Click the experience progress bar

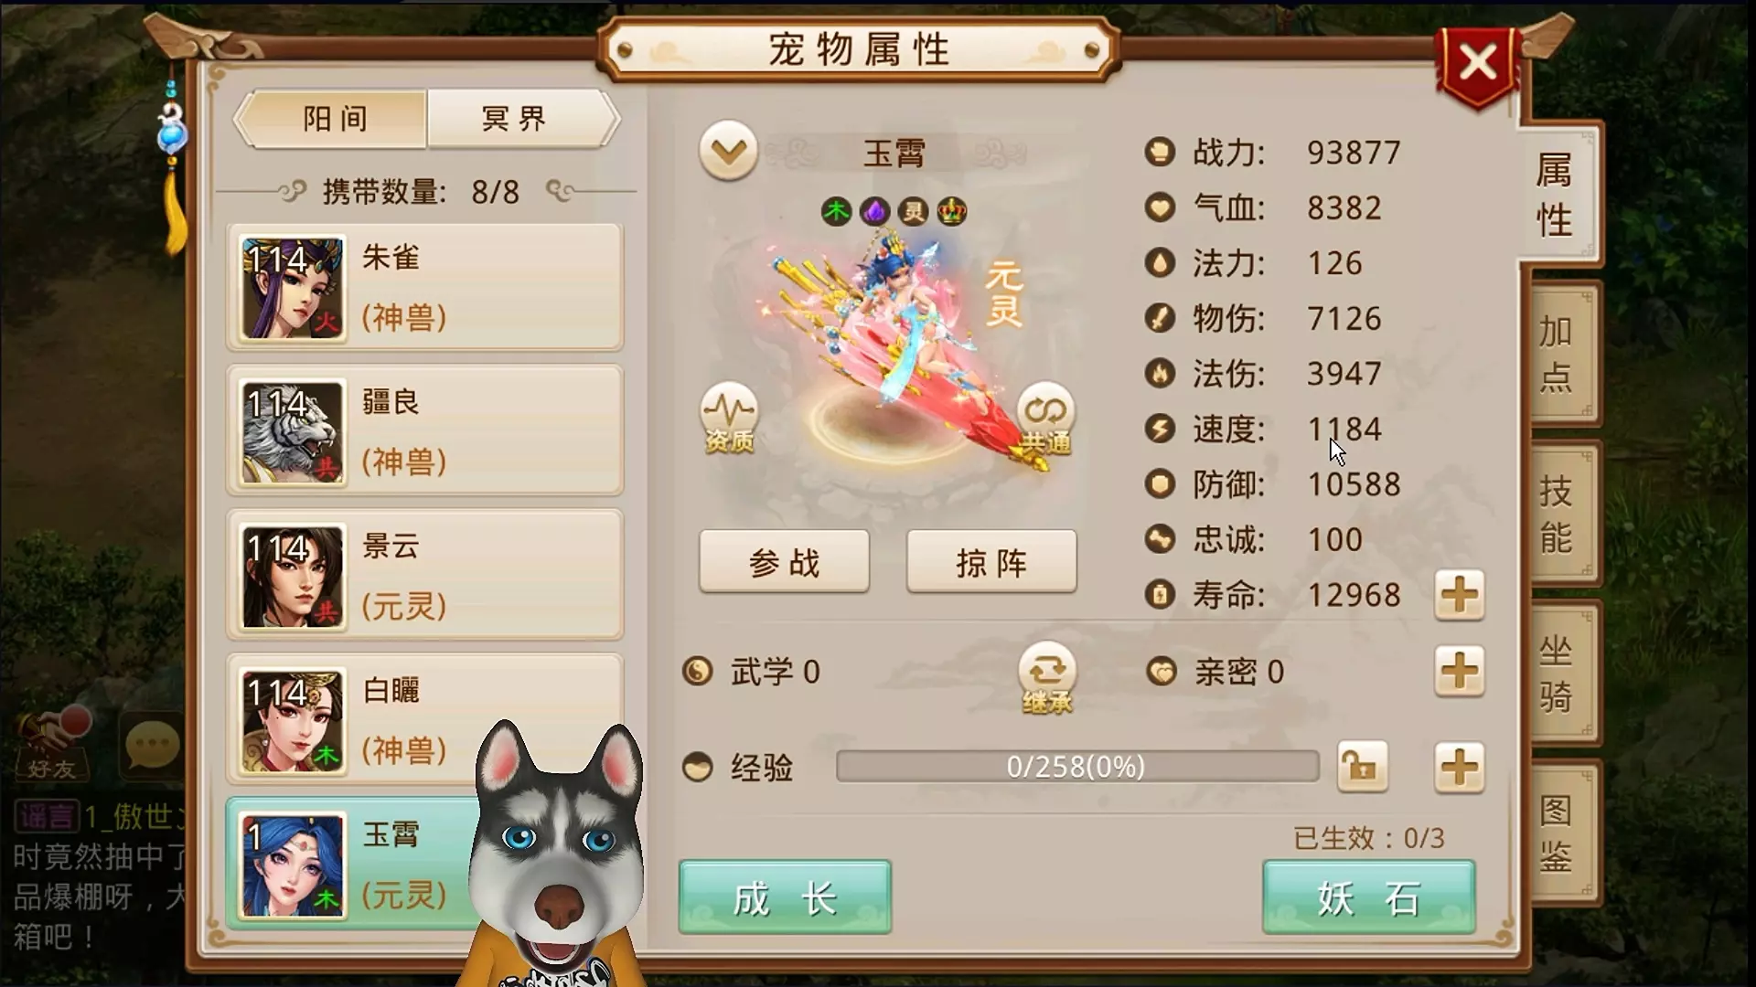(1077, 766)
